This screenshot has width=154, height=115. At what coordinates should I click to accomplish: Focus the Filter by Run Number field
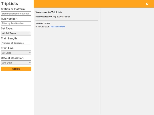coord(16,23)
